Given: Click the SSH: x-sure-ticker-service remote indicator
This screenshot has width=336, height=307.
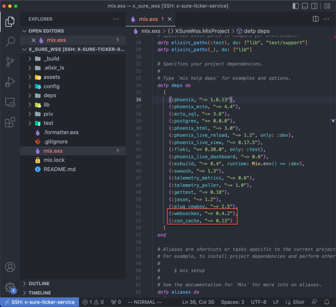Looking at the screenshot, I should coord(39,302).
